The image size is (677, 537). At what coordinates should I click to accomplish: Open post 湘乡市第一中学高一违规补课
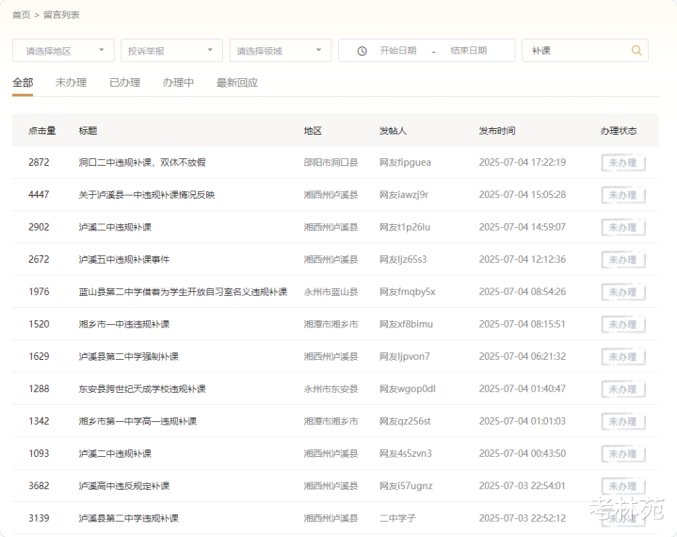click(x=137, y=421)
